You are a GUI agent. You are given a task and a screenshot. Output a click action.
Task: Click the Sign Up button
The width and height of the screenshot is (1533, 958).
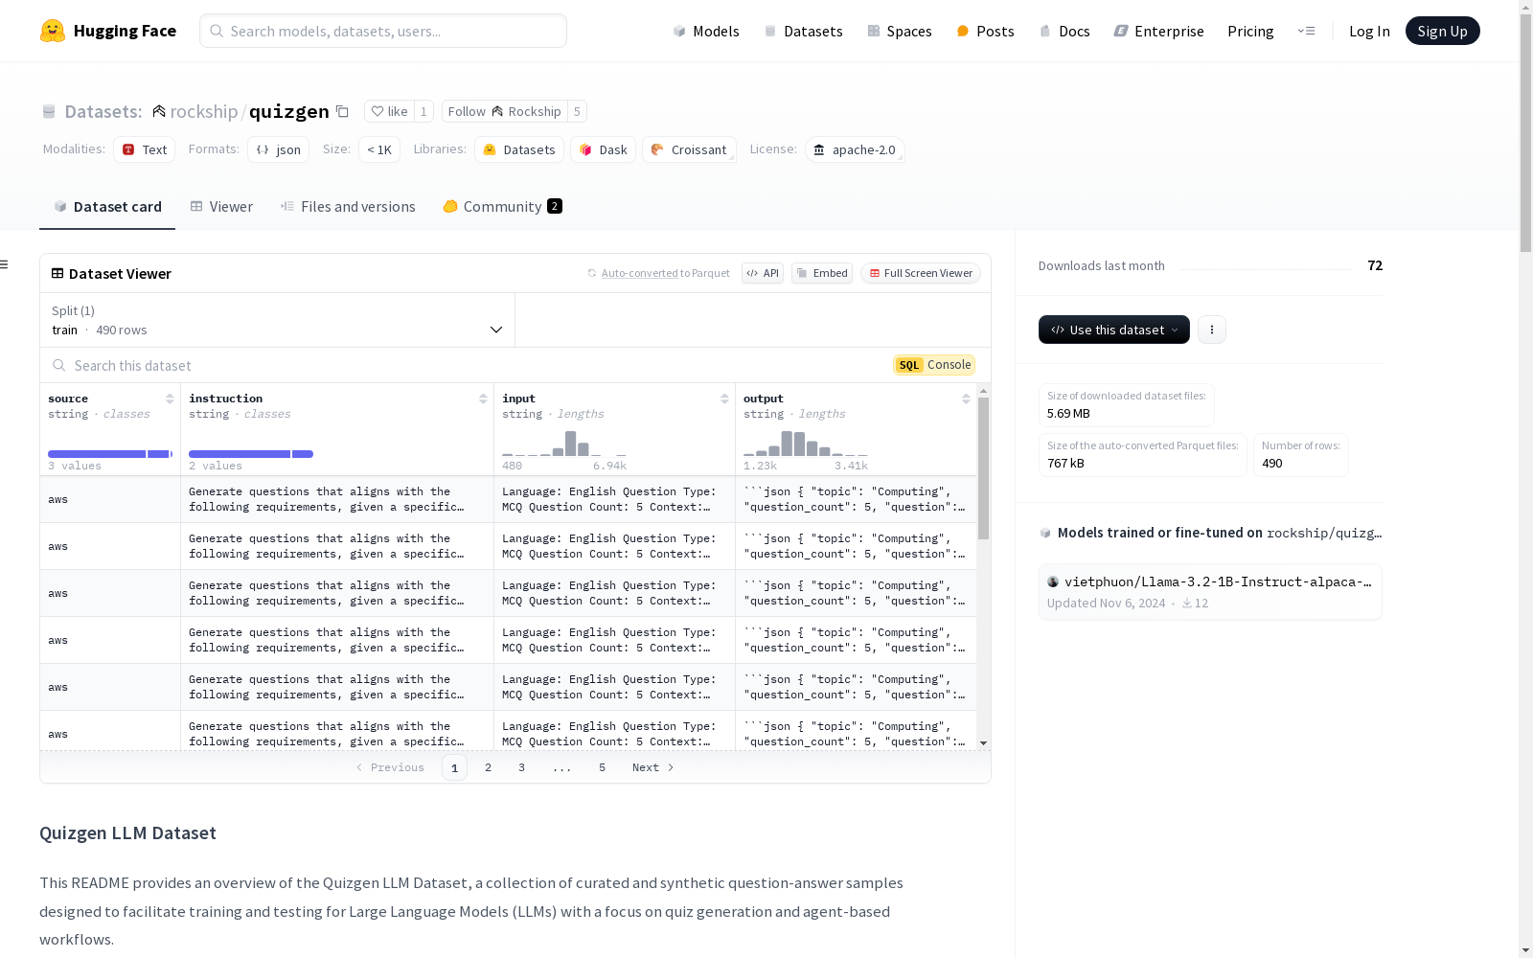[x=1442, y=31]
